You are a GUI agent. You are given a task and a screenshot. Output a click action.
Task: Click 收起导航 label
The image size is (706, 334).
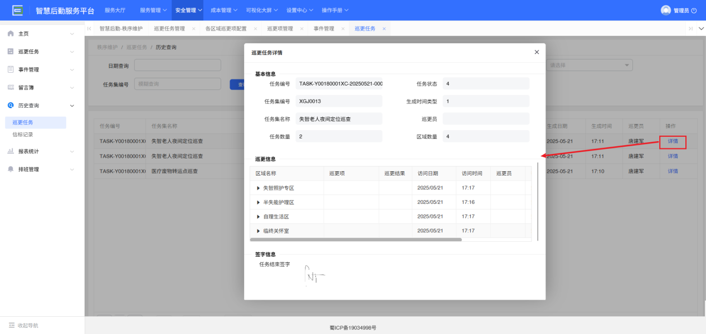point(28,325)
